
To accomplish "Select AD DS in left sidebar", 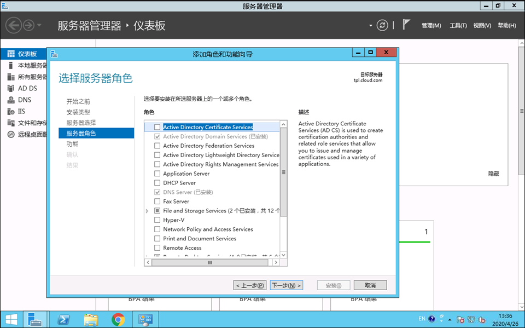I will coord(27,88).
